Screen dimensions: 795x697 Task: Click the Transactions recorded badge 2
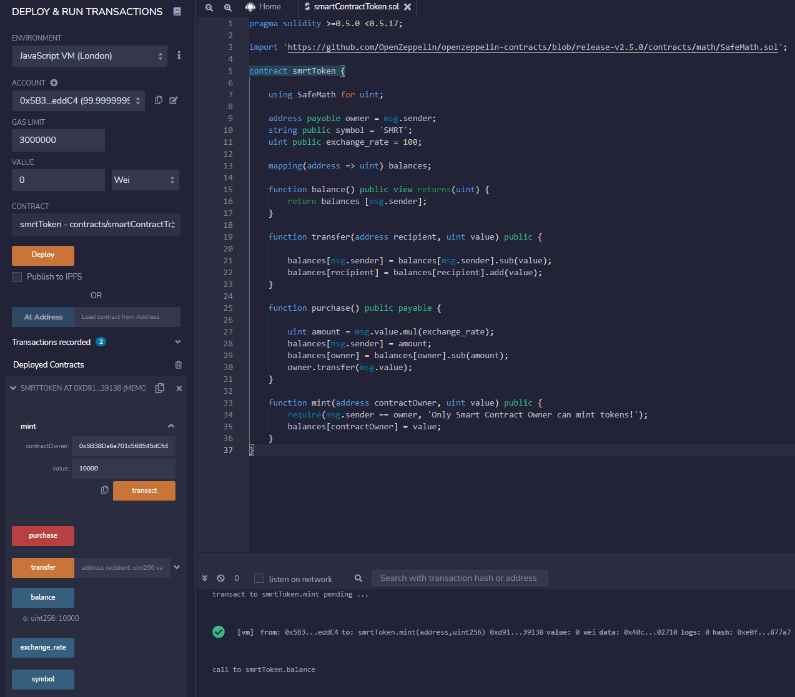pyautogui.click(x=101, y=342)
